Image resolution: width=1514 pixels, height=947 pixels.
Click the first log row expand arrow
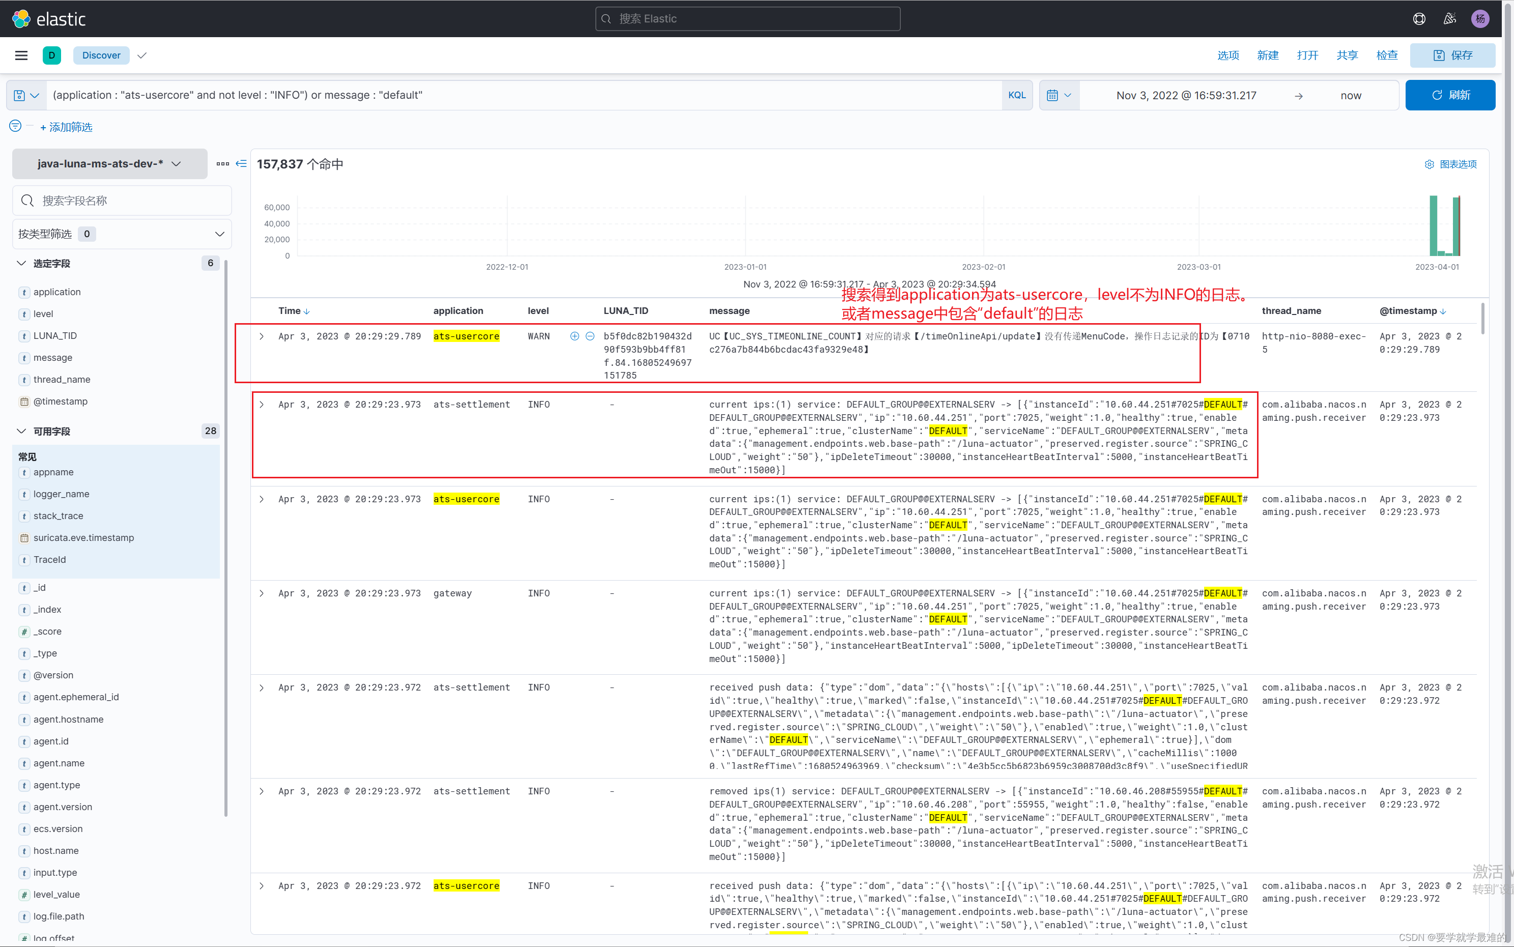(261, 336)
